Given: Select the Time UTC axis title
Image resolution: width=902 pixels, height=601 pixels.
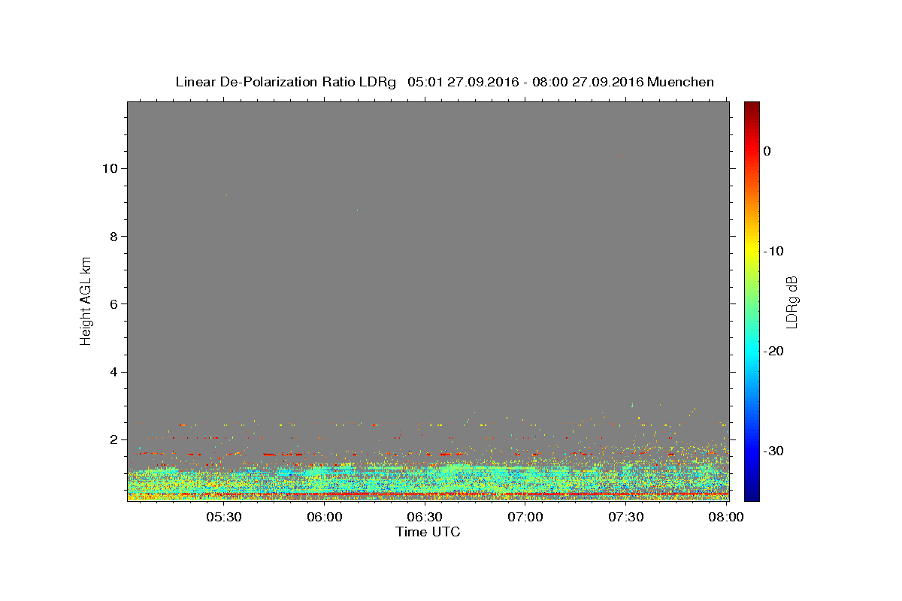Looking at the screenshot, I should point(428,532).
